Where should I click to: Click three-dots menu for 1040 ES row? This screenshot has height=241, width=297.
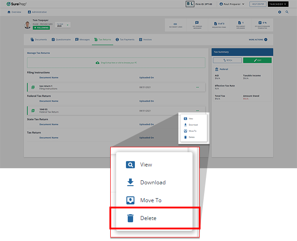tap(197, 111)
